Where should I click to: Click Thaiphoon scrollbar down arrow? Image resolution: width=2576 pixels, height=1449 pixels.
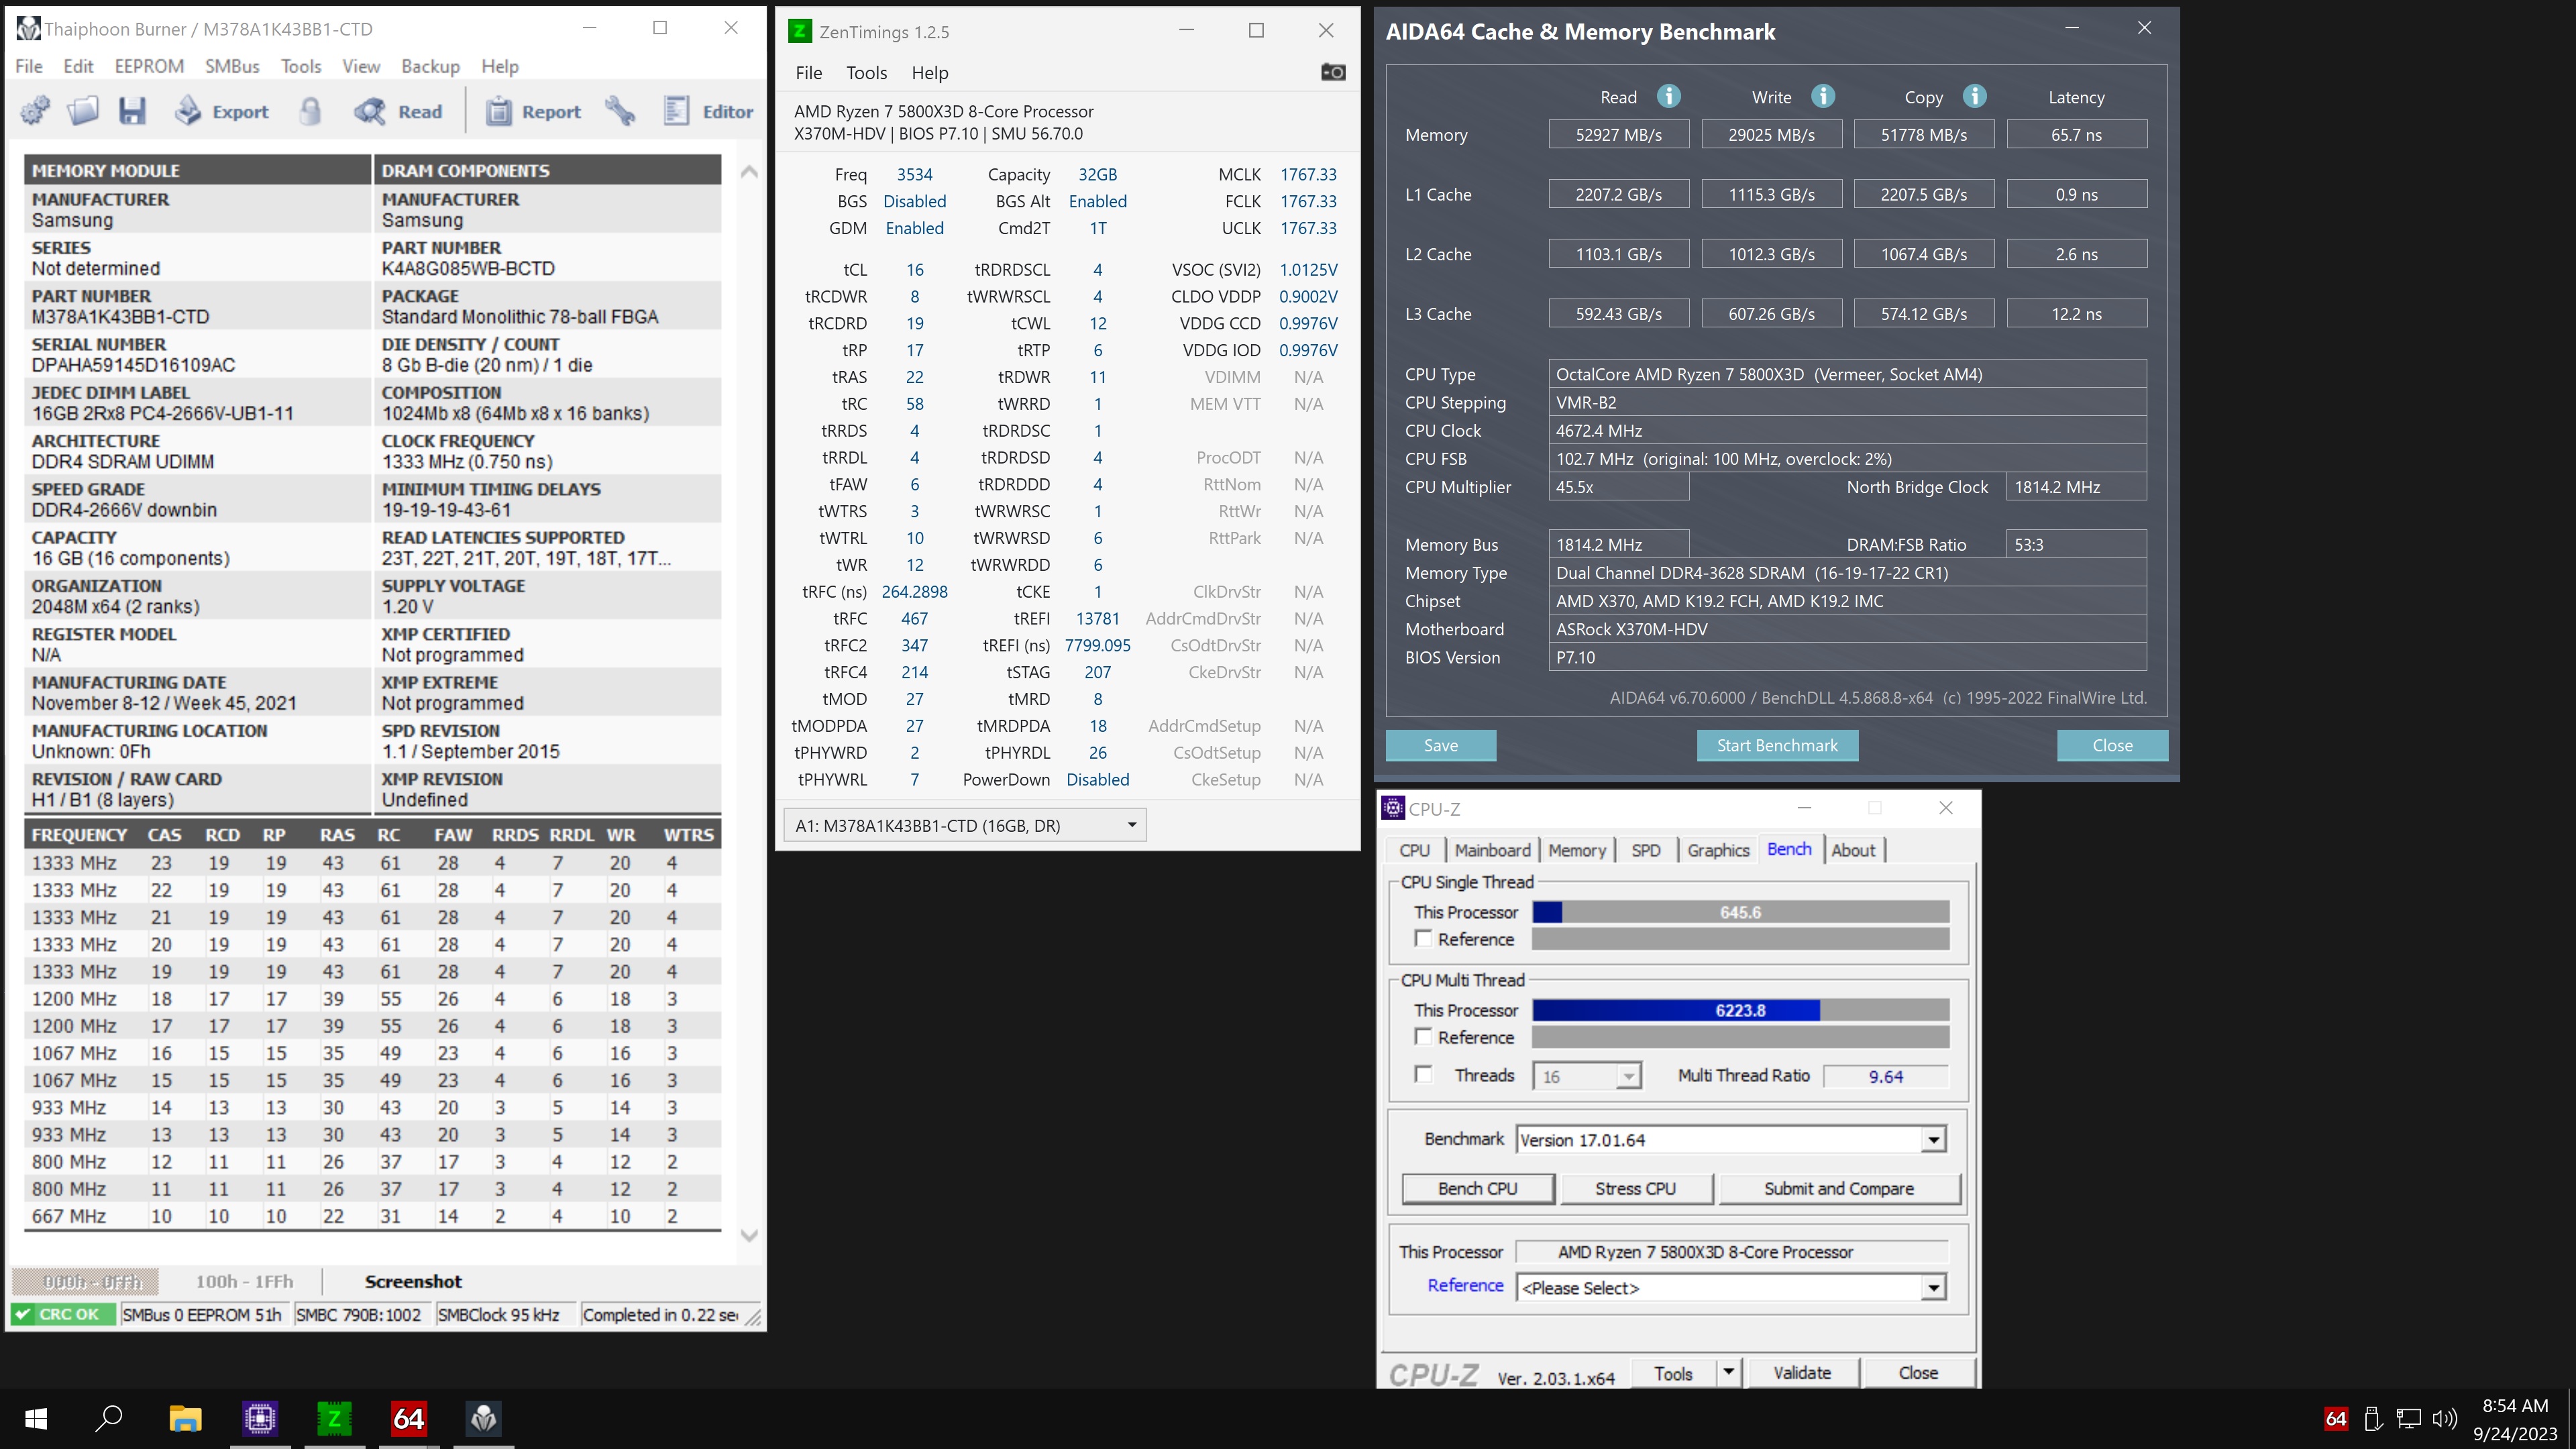pos(749,1235)
